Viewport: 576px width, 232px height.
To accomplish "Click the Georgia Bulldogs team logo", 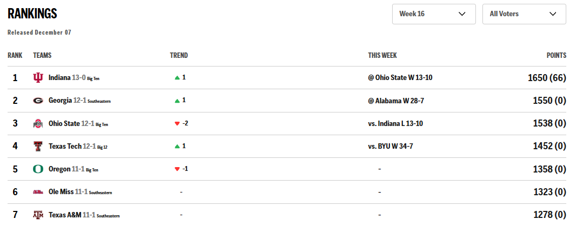I will (38, 101).
